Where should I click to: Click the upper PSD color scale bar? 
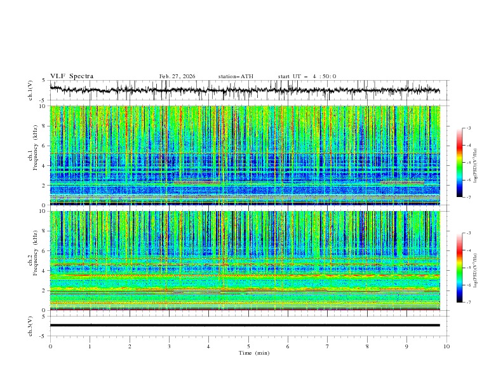point(459,163)
